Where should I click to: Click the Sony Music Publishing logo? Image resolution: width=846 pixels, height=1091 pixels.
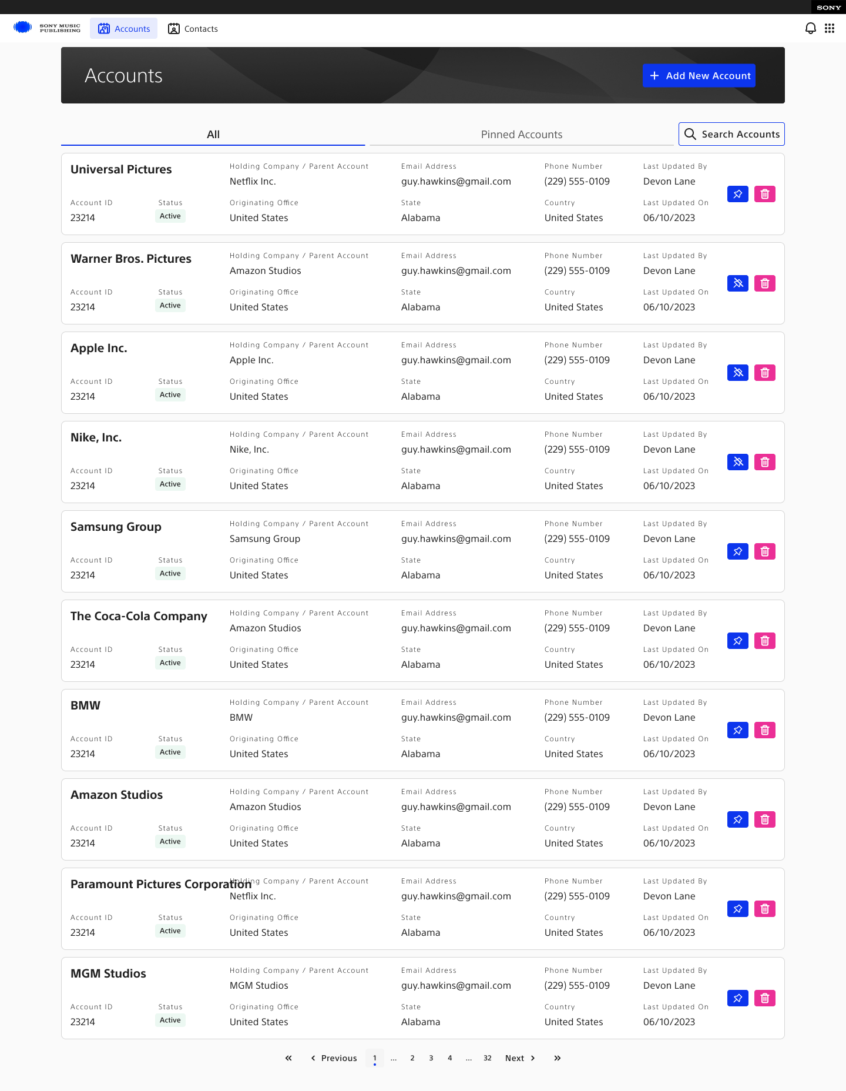pos(47,28)
